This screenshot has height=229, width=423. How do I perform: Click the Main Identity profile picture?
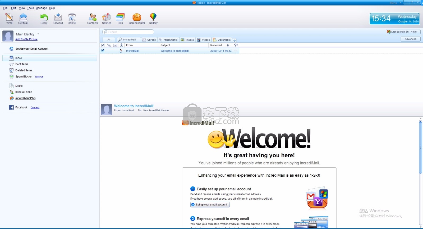(8, 36)
